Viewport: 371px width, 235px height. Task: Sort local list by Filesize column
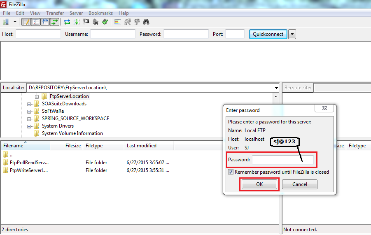click(66, 146)
